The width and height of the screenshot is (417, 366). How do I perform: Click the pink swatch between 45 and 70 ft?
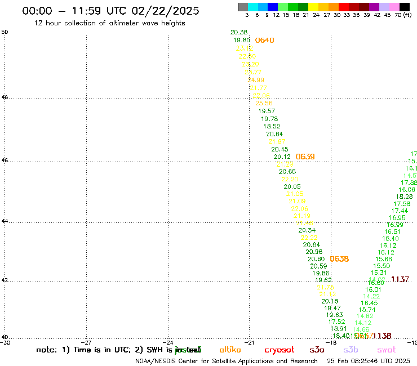[x=394, y=7]
